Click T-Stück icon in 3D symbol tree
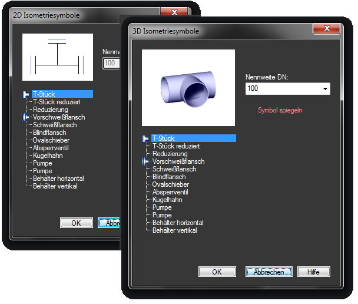The height and width of the screenshot is (304, 358). click(146, 138)
